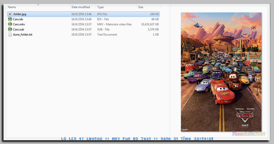Click the 1 KB size value

[156, 35]
